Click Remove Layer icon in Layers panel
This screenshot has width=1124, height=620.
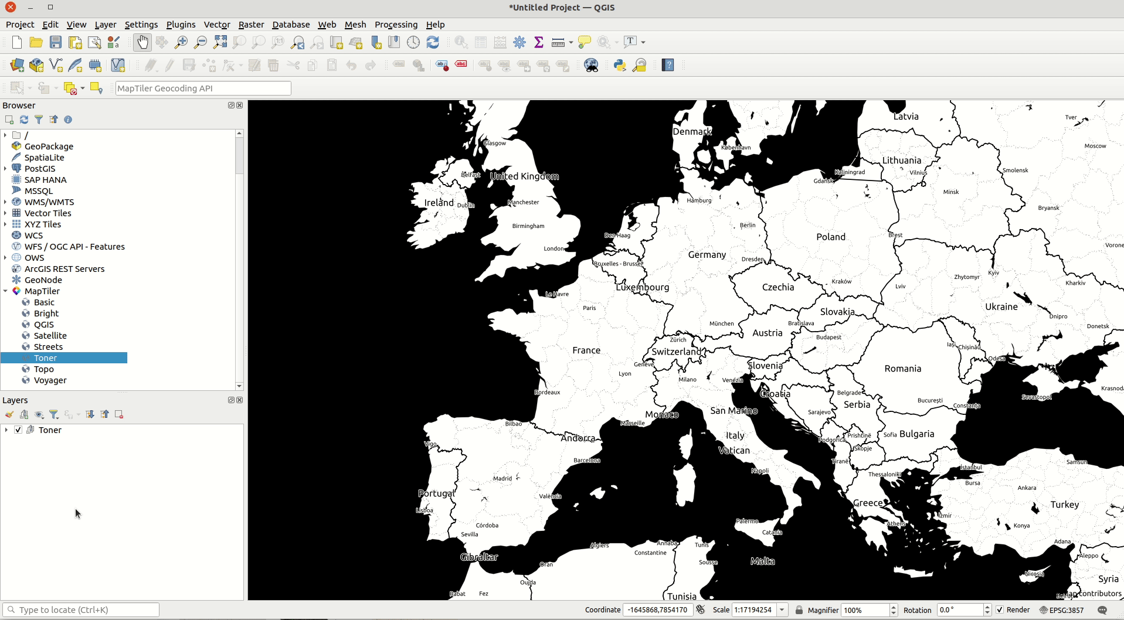[x=119, y=414]
